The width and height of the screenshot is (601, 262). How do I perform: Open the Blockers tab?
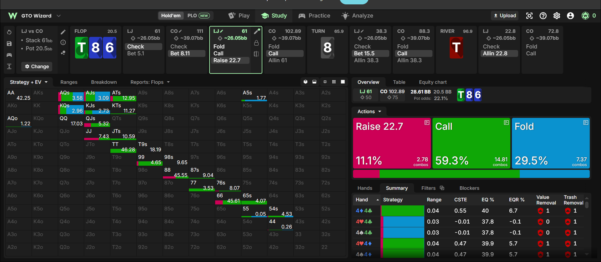(x=469, y=188)
